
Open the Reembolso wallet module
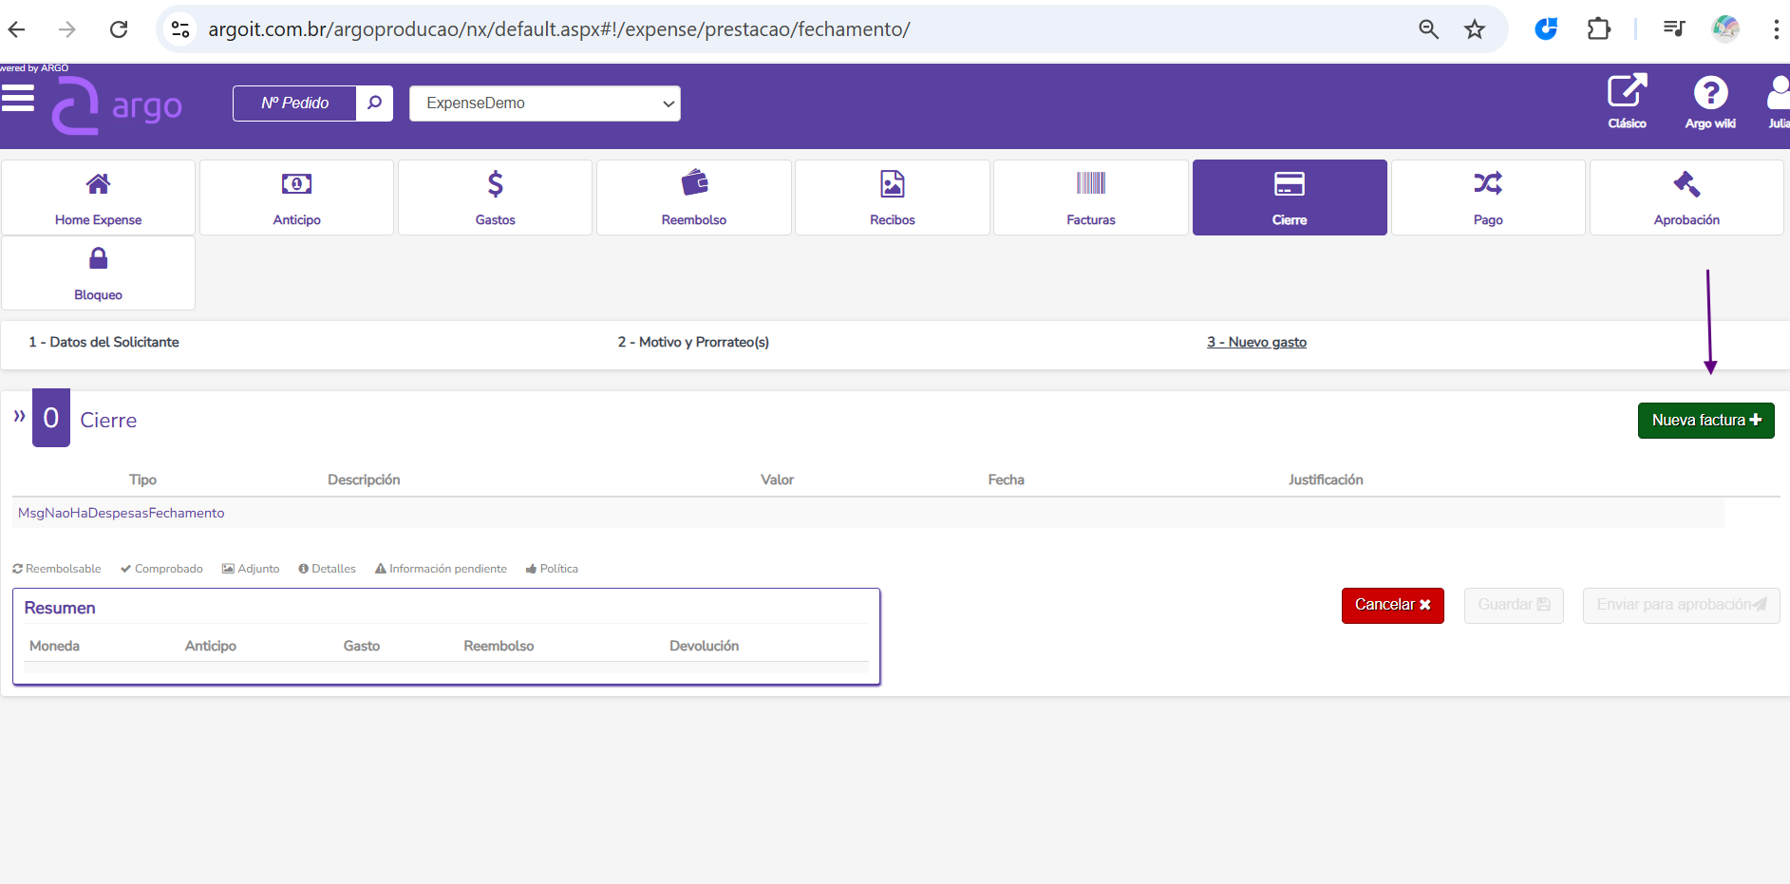point(693,197)
